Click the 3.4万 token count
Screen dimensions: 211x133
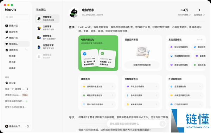point(184,10)
